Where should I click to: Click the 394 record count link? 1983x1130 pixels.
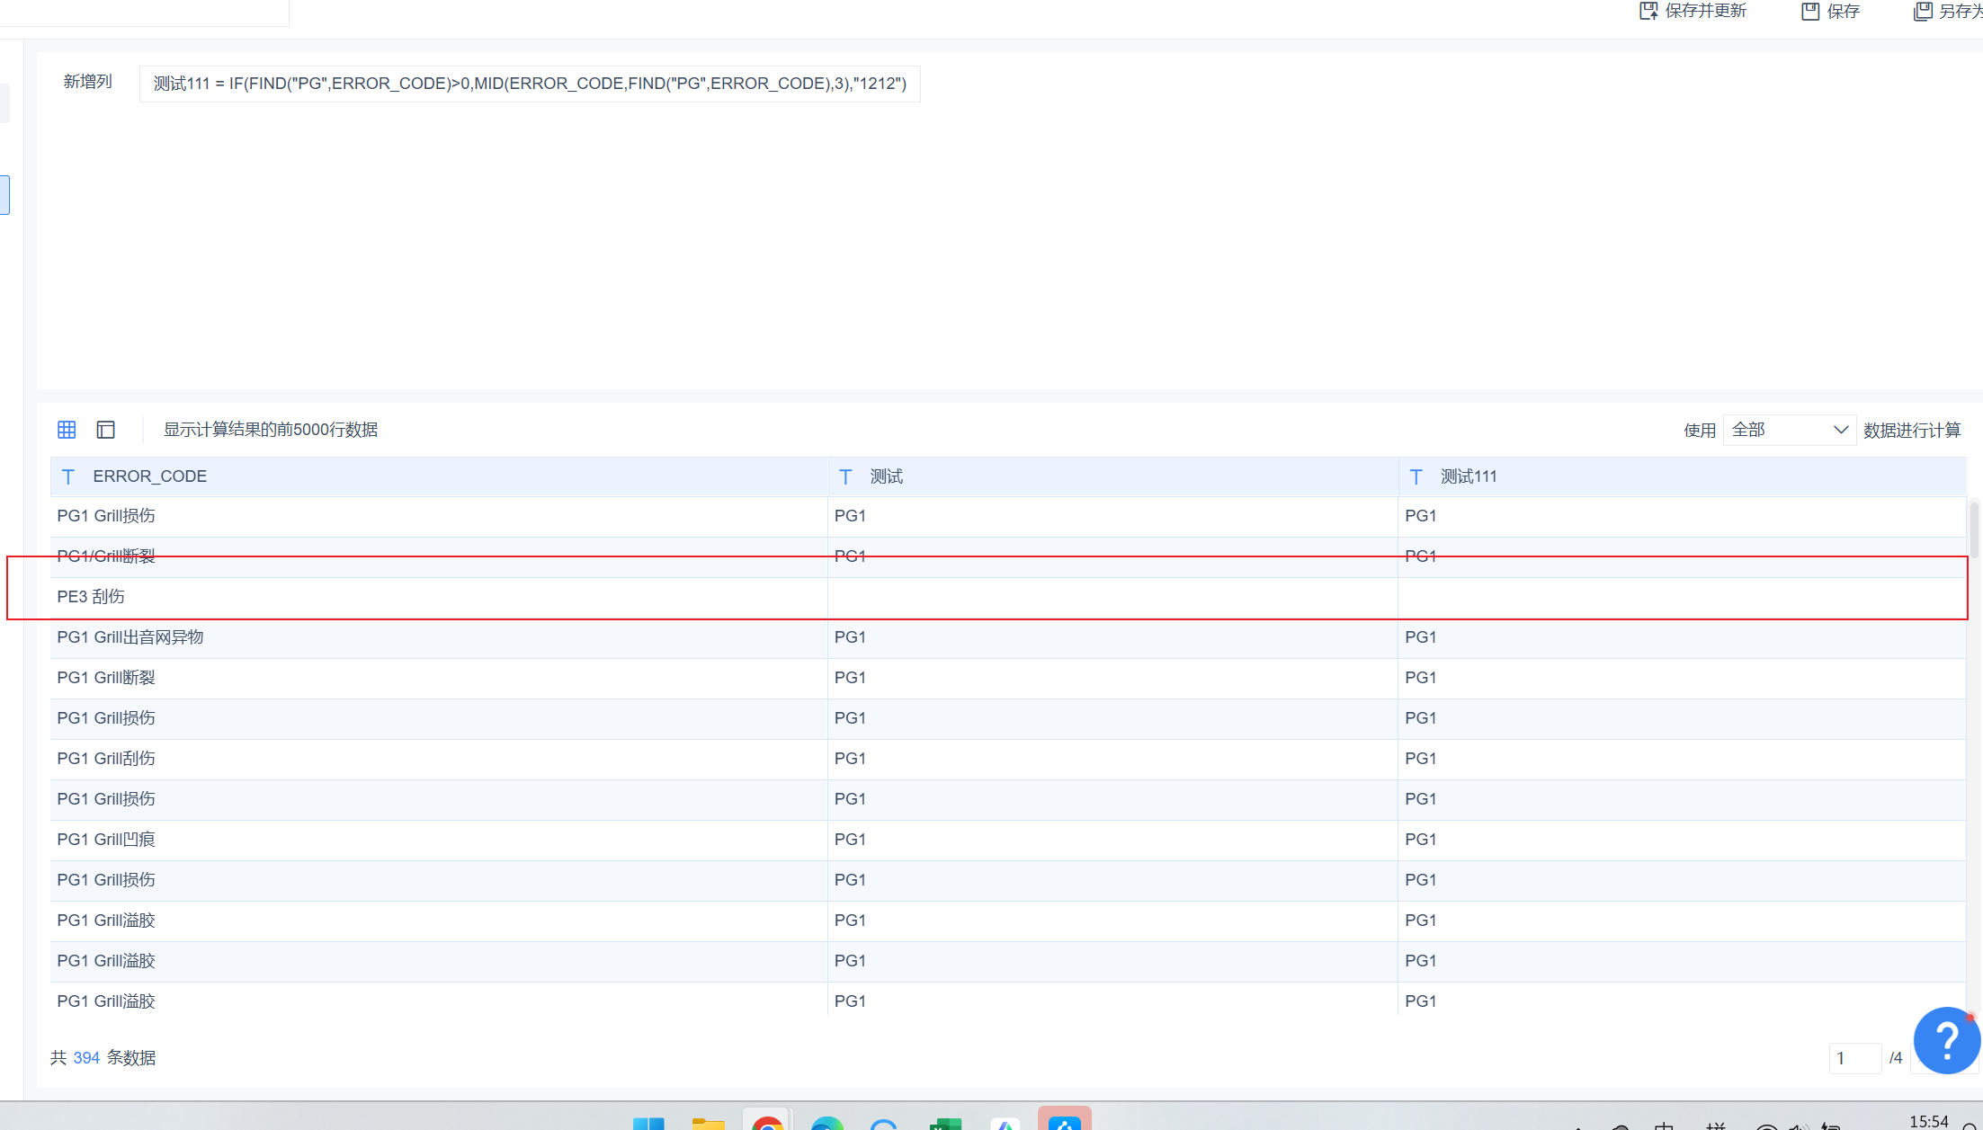tap(86, 1058)
